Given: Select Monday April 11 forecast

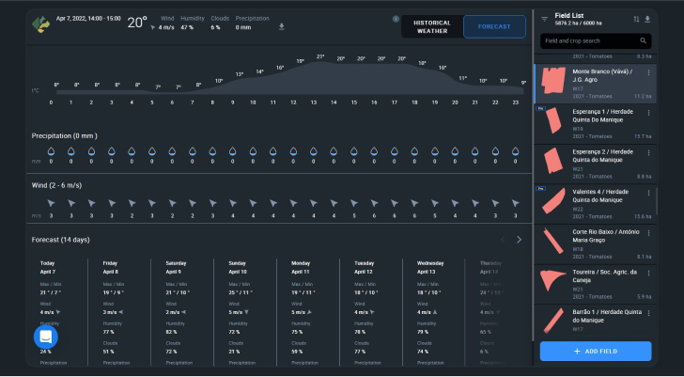Looking at the screenshot, I should (x=307, y=312).
